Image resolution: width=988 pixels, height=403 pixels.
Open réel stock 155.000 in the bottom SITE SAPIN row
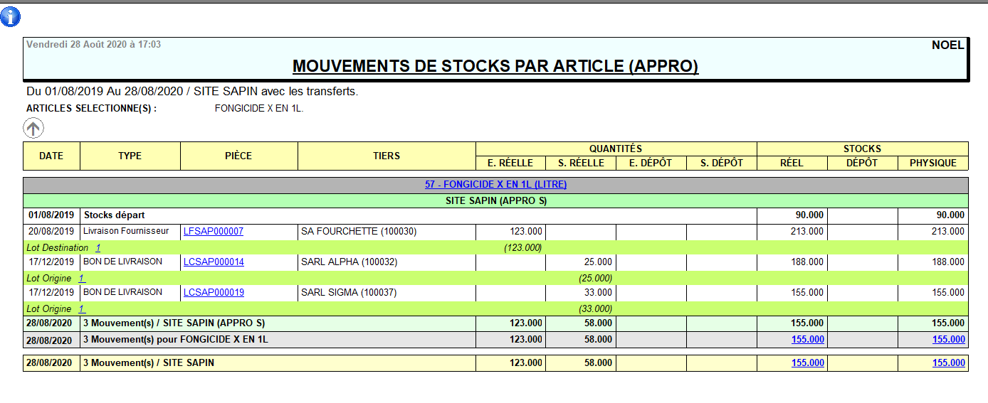click(807, 363)
